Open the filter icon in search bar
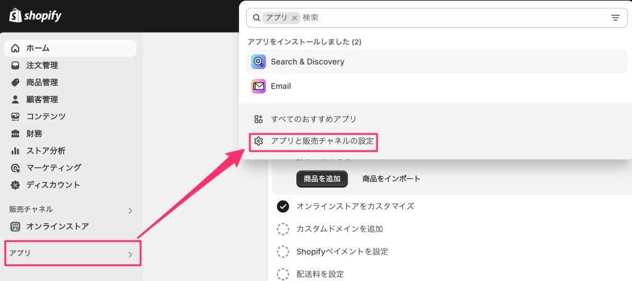Image resolution: width=632 pixels, height=281 pixels. pyautogui.click(x=615, y=18)
